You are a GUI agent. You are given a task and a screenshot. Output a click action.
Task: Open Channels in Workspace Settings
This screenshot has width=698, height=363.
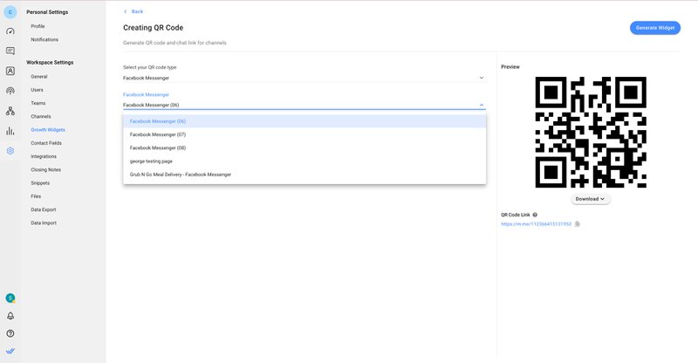tap(41, 116)
